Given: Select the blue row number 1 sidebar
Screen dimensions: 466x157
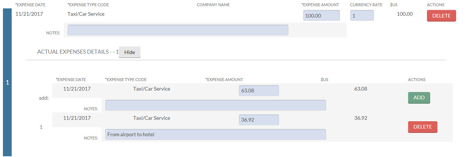Looking at the screenshot, I should click(7, 83).
